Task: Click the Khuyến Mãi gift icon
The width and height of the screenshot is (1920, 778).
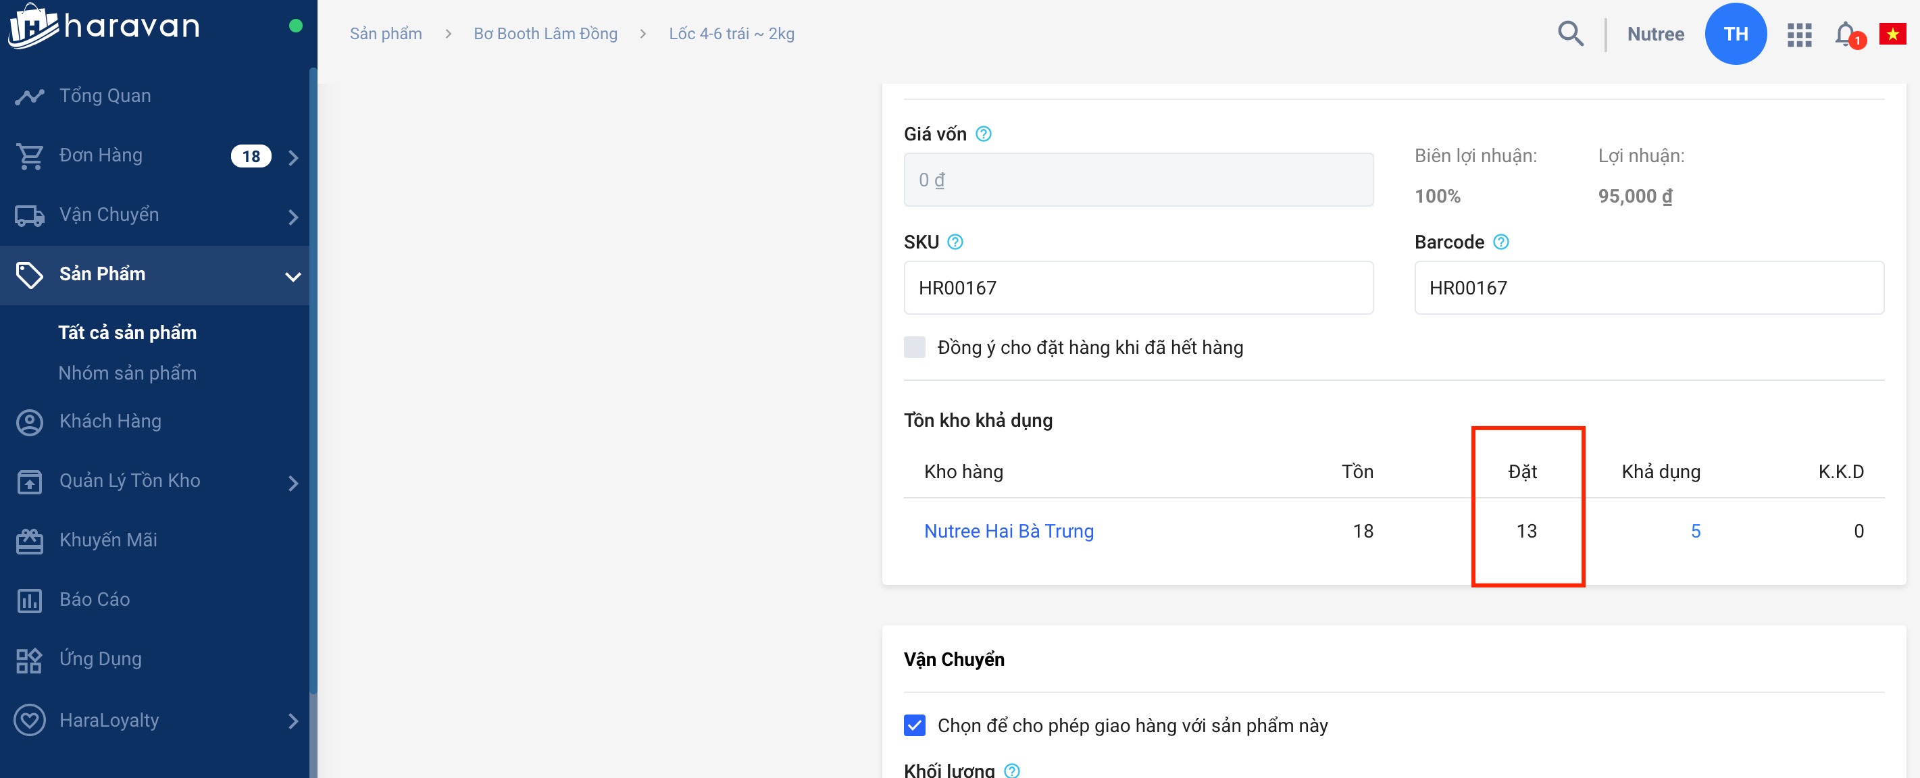Action: pos(30,541)
